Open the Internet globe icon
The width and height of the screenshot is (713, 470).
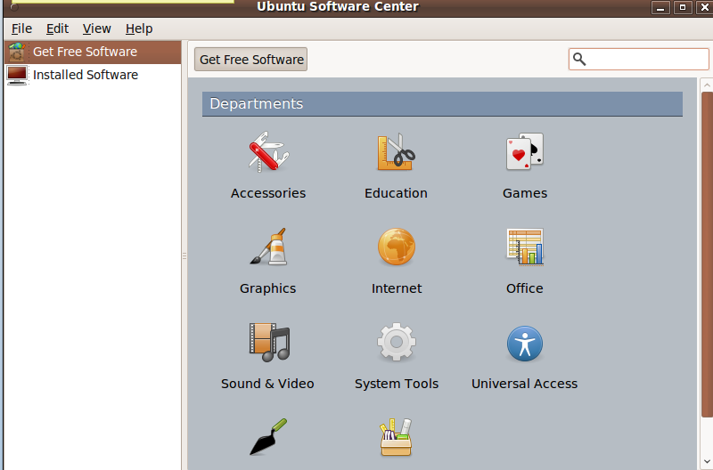point(397,247)
